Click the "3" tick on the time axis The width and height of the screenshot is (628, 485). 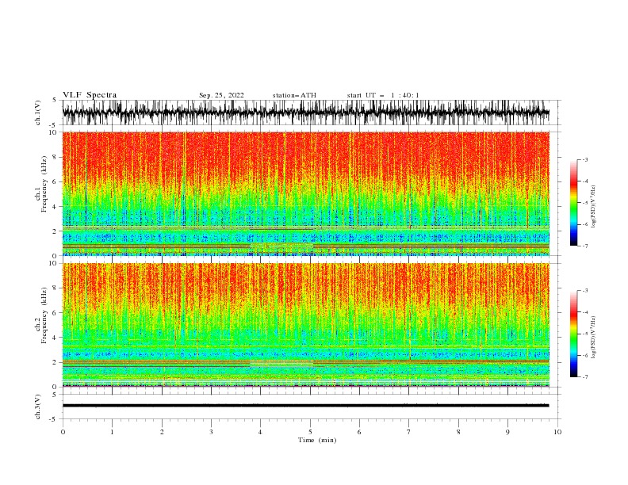click(211, 432)
